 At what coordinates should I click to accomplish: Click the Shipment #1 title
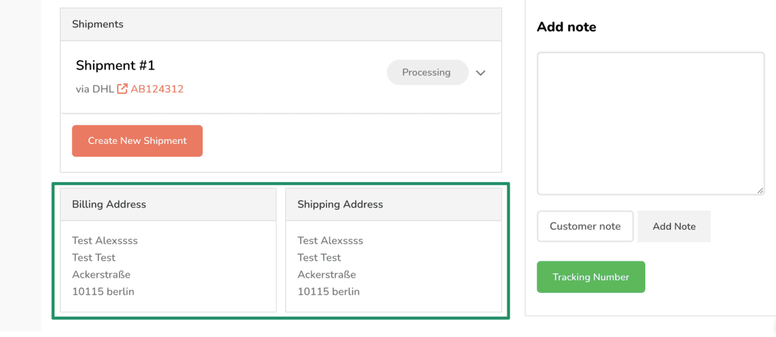point(115,65)
